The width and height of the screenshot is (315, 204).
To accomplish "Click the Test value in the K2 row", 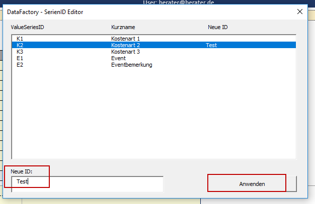I will (211, 45).
